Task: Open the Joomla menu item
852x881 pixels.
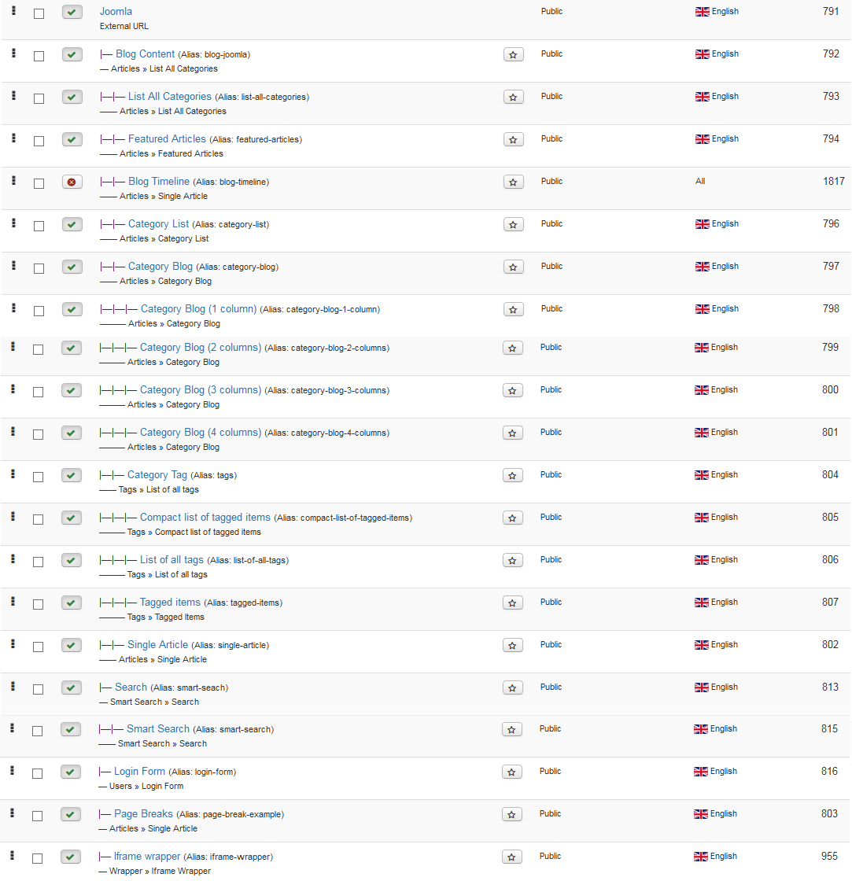Action: coord(116,11)
